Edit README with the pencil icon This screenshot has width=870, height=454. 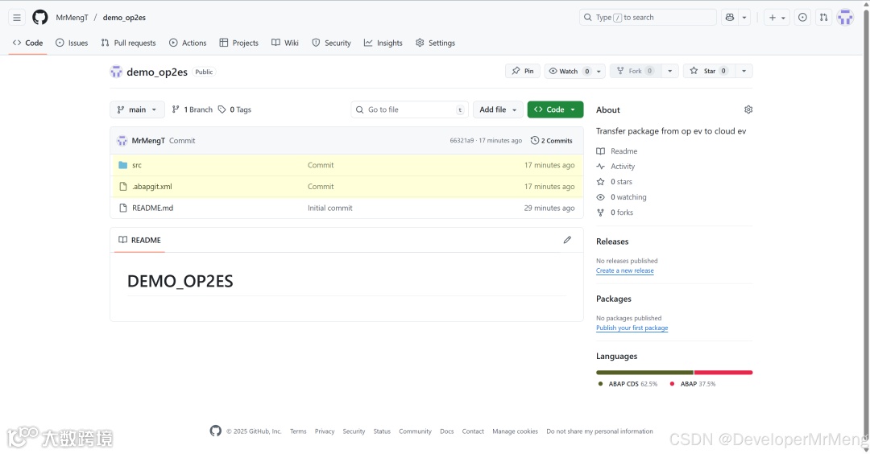click(x=567, y=240)
